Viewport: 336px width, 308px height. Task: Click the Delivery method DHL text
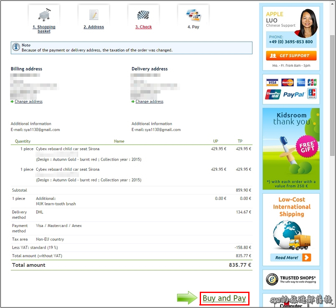coord(39,212)
